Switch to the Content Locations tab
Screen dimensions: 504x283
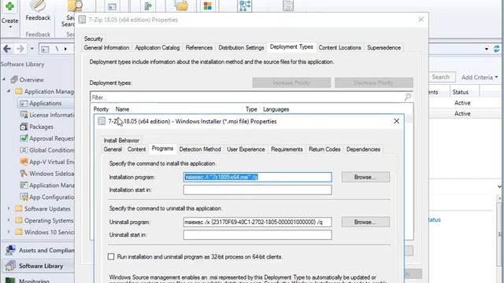tap(339, 47)
